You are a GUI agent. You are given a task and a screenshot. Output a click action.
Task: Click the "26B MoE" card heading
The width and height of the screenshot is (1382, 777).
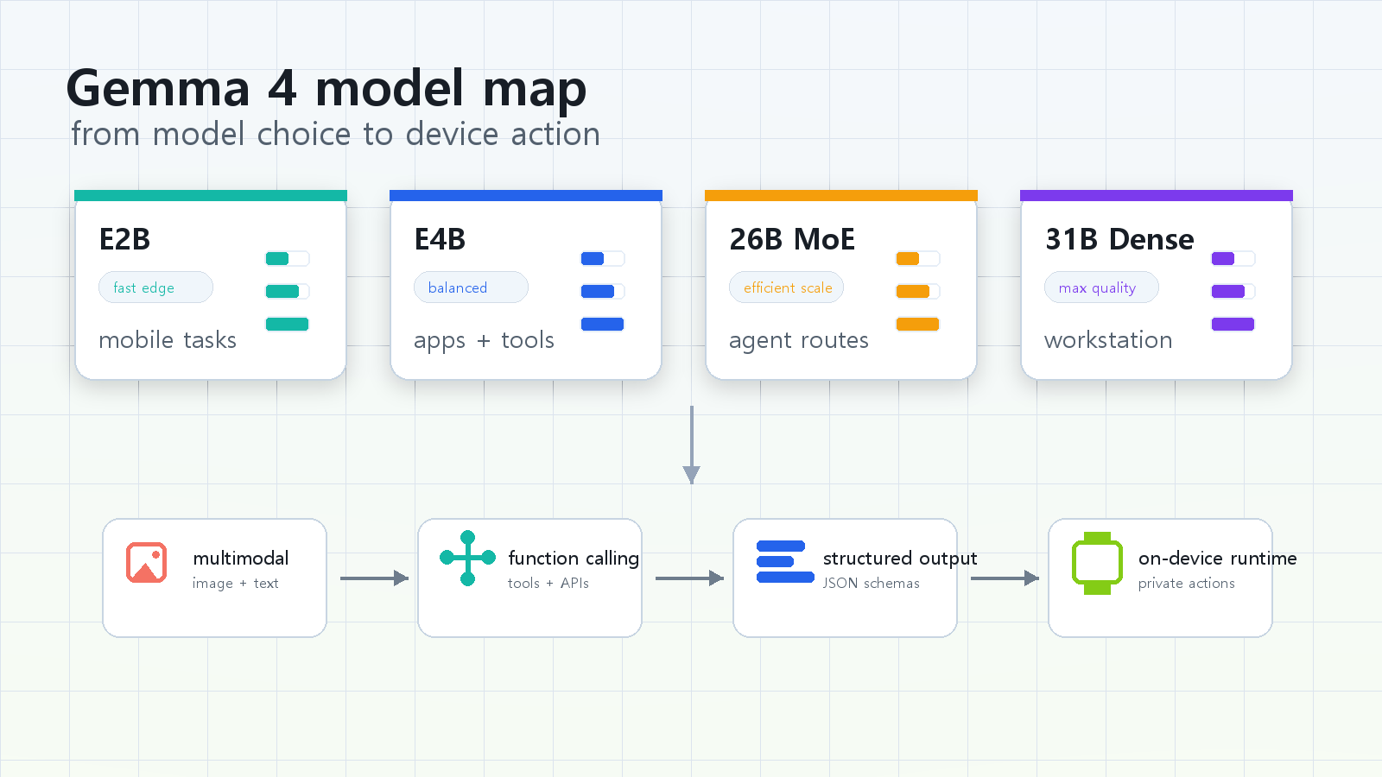click(x=792, y=239)
